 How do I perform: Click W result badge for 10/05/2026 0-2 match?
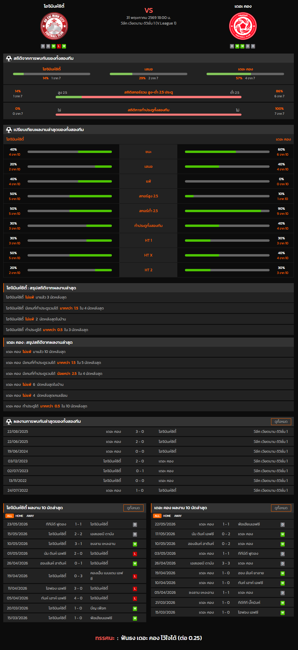point(283,544)
